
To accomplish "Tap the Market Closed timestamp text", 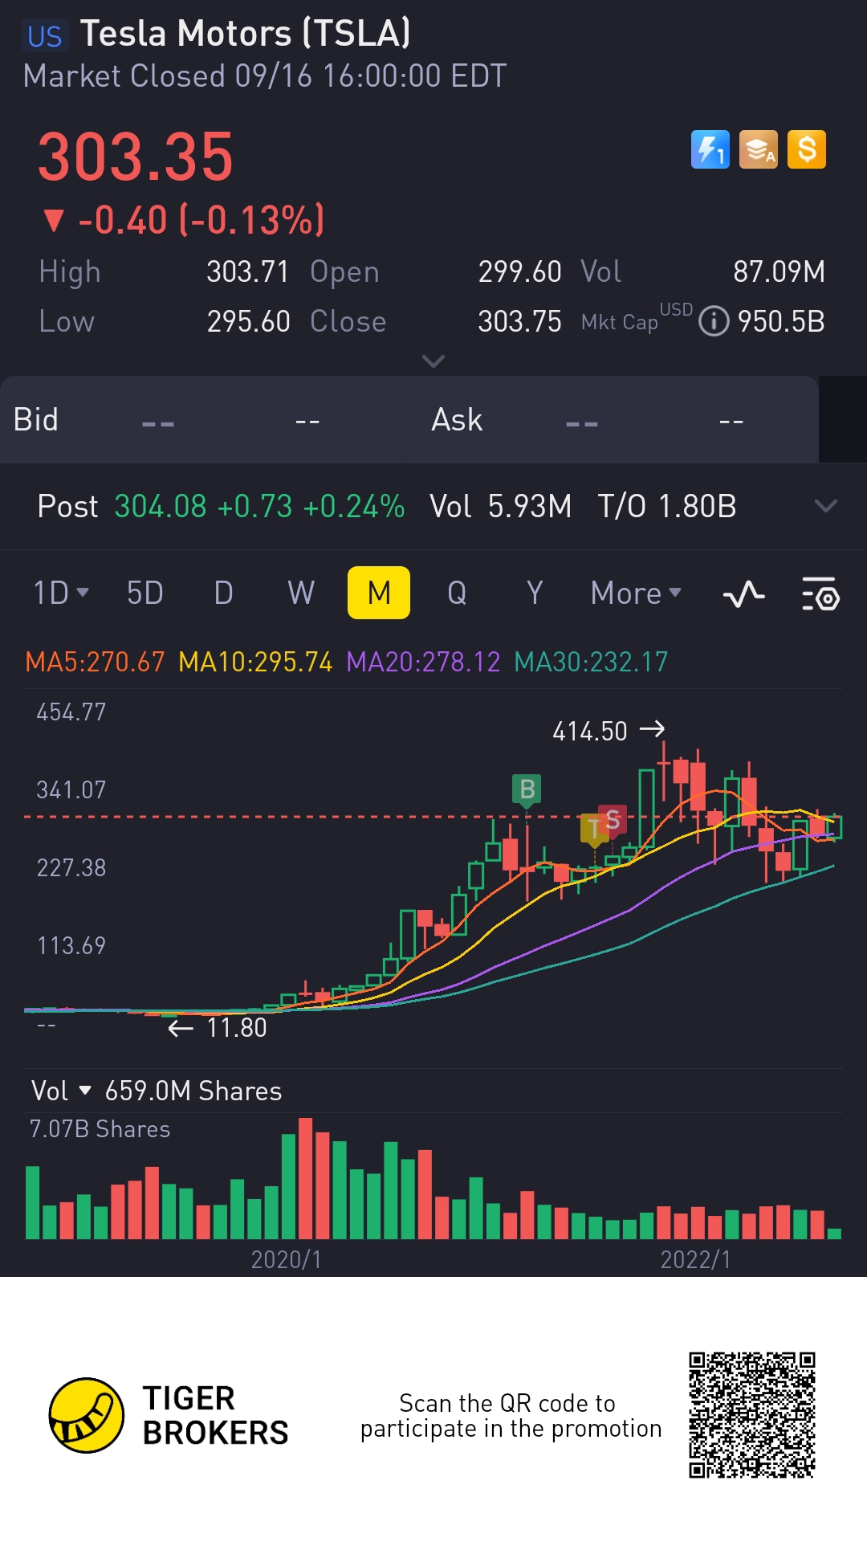I will 265,75.
